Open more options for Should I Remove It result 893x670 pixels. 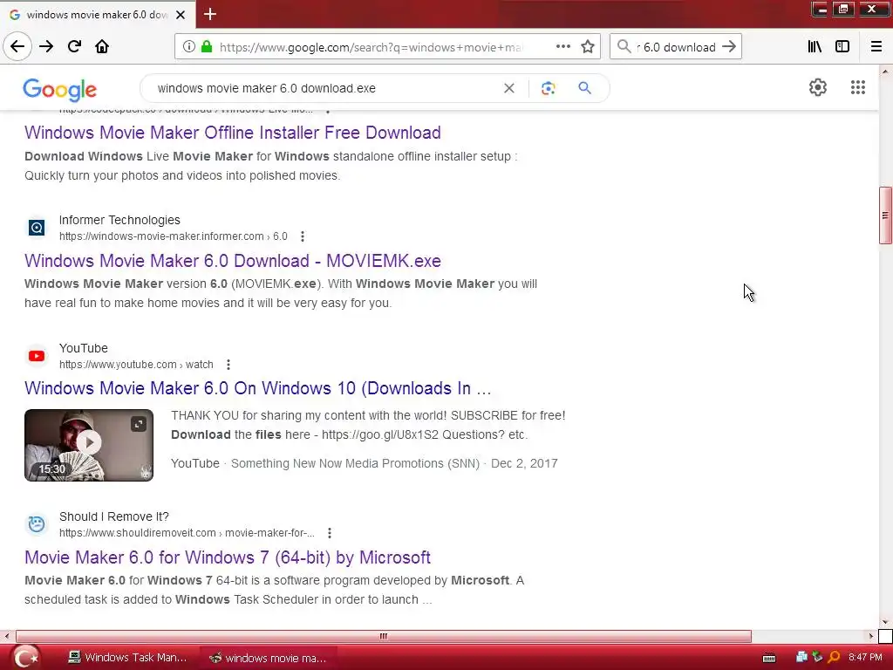(x=329, y=533)
